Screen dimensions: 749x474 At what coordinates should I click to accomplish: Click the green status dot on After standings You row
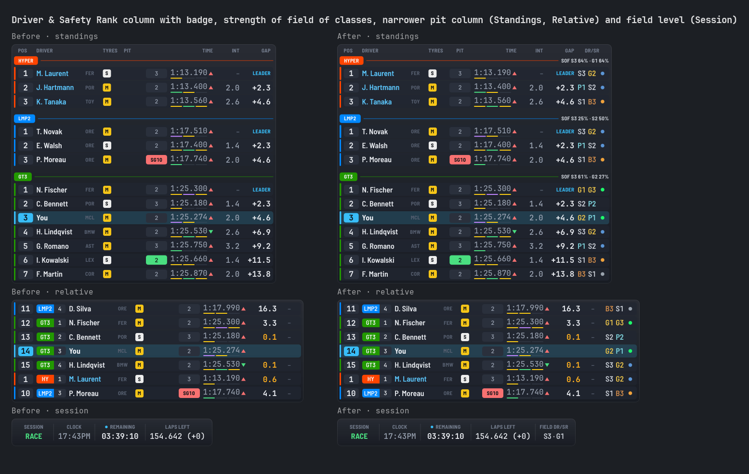[603, 218]
